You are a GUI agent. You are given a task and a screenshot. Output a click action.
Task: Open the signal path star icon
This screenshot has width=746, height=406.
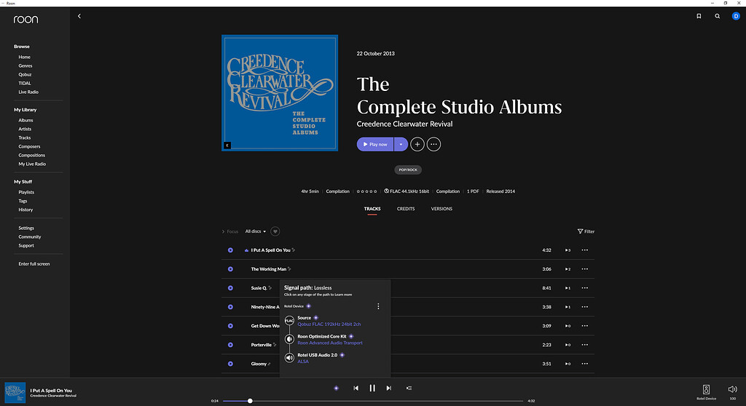point(336,389)
